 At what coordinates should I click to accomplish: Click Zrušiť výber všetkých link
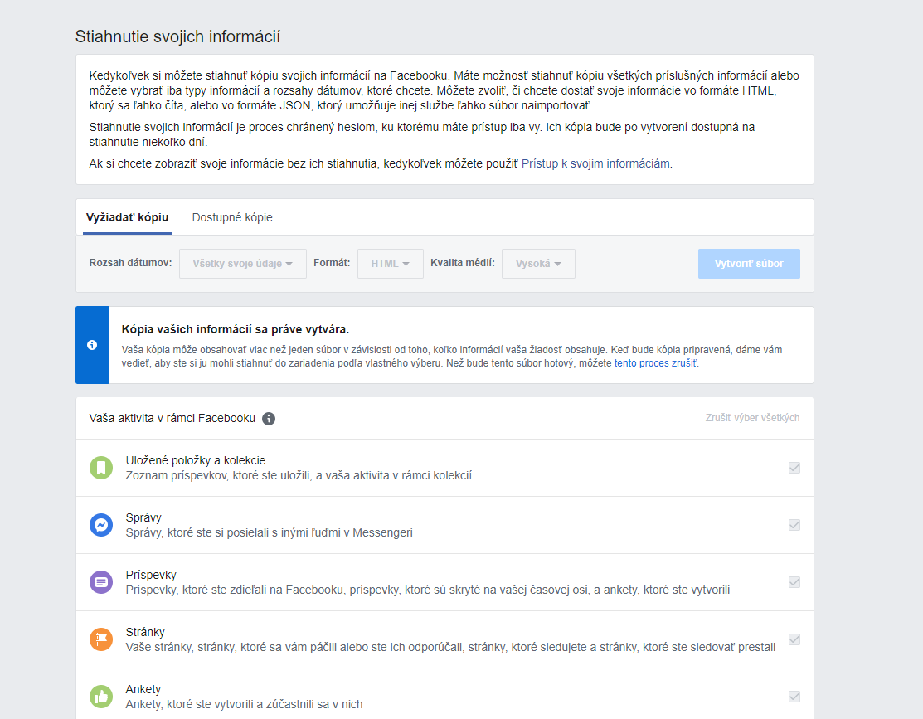[x=752, y=418]
